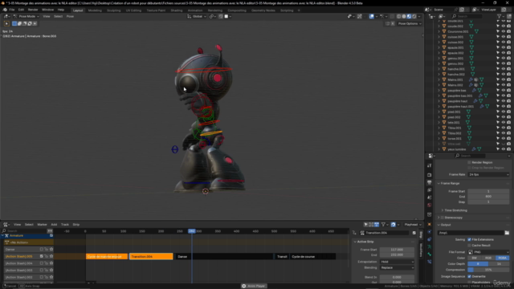Open the Render properties tab icon
The image size is (514, 289).
coord(429,175)
